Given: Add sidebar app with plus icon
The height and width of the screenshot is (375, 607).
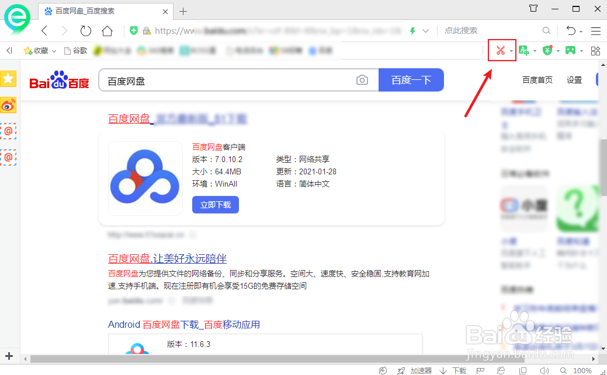Looking at the screenshot, I should (9, 356).
